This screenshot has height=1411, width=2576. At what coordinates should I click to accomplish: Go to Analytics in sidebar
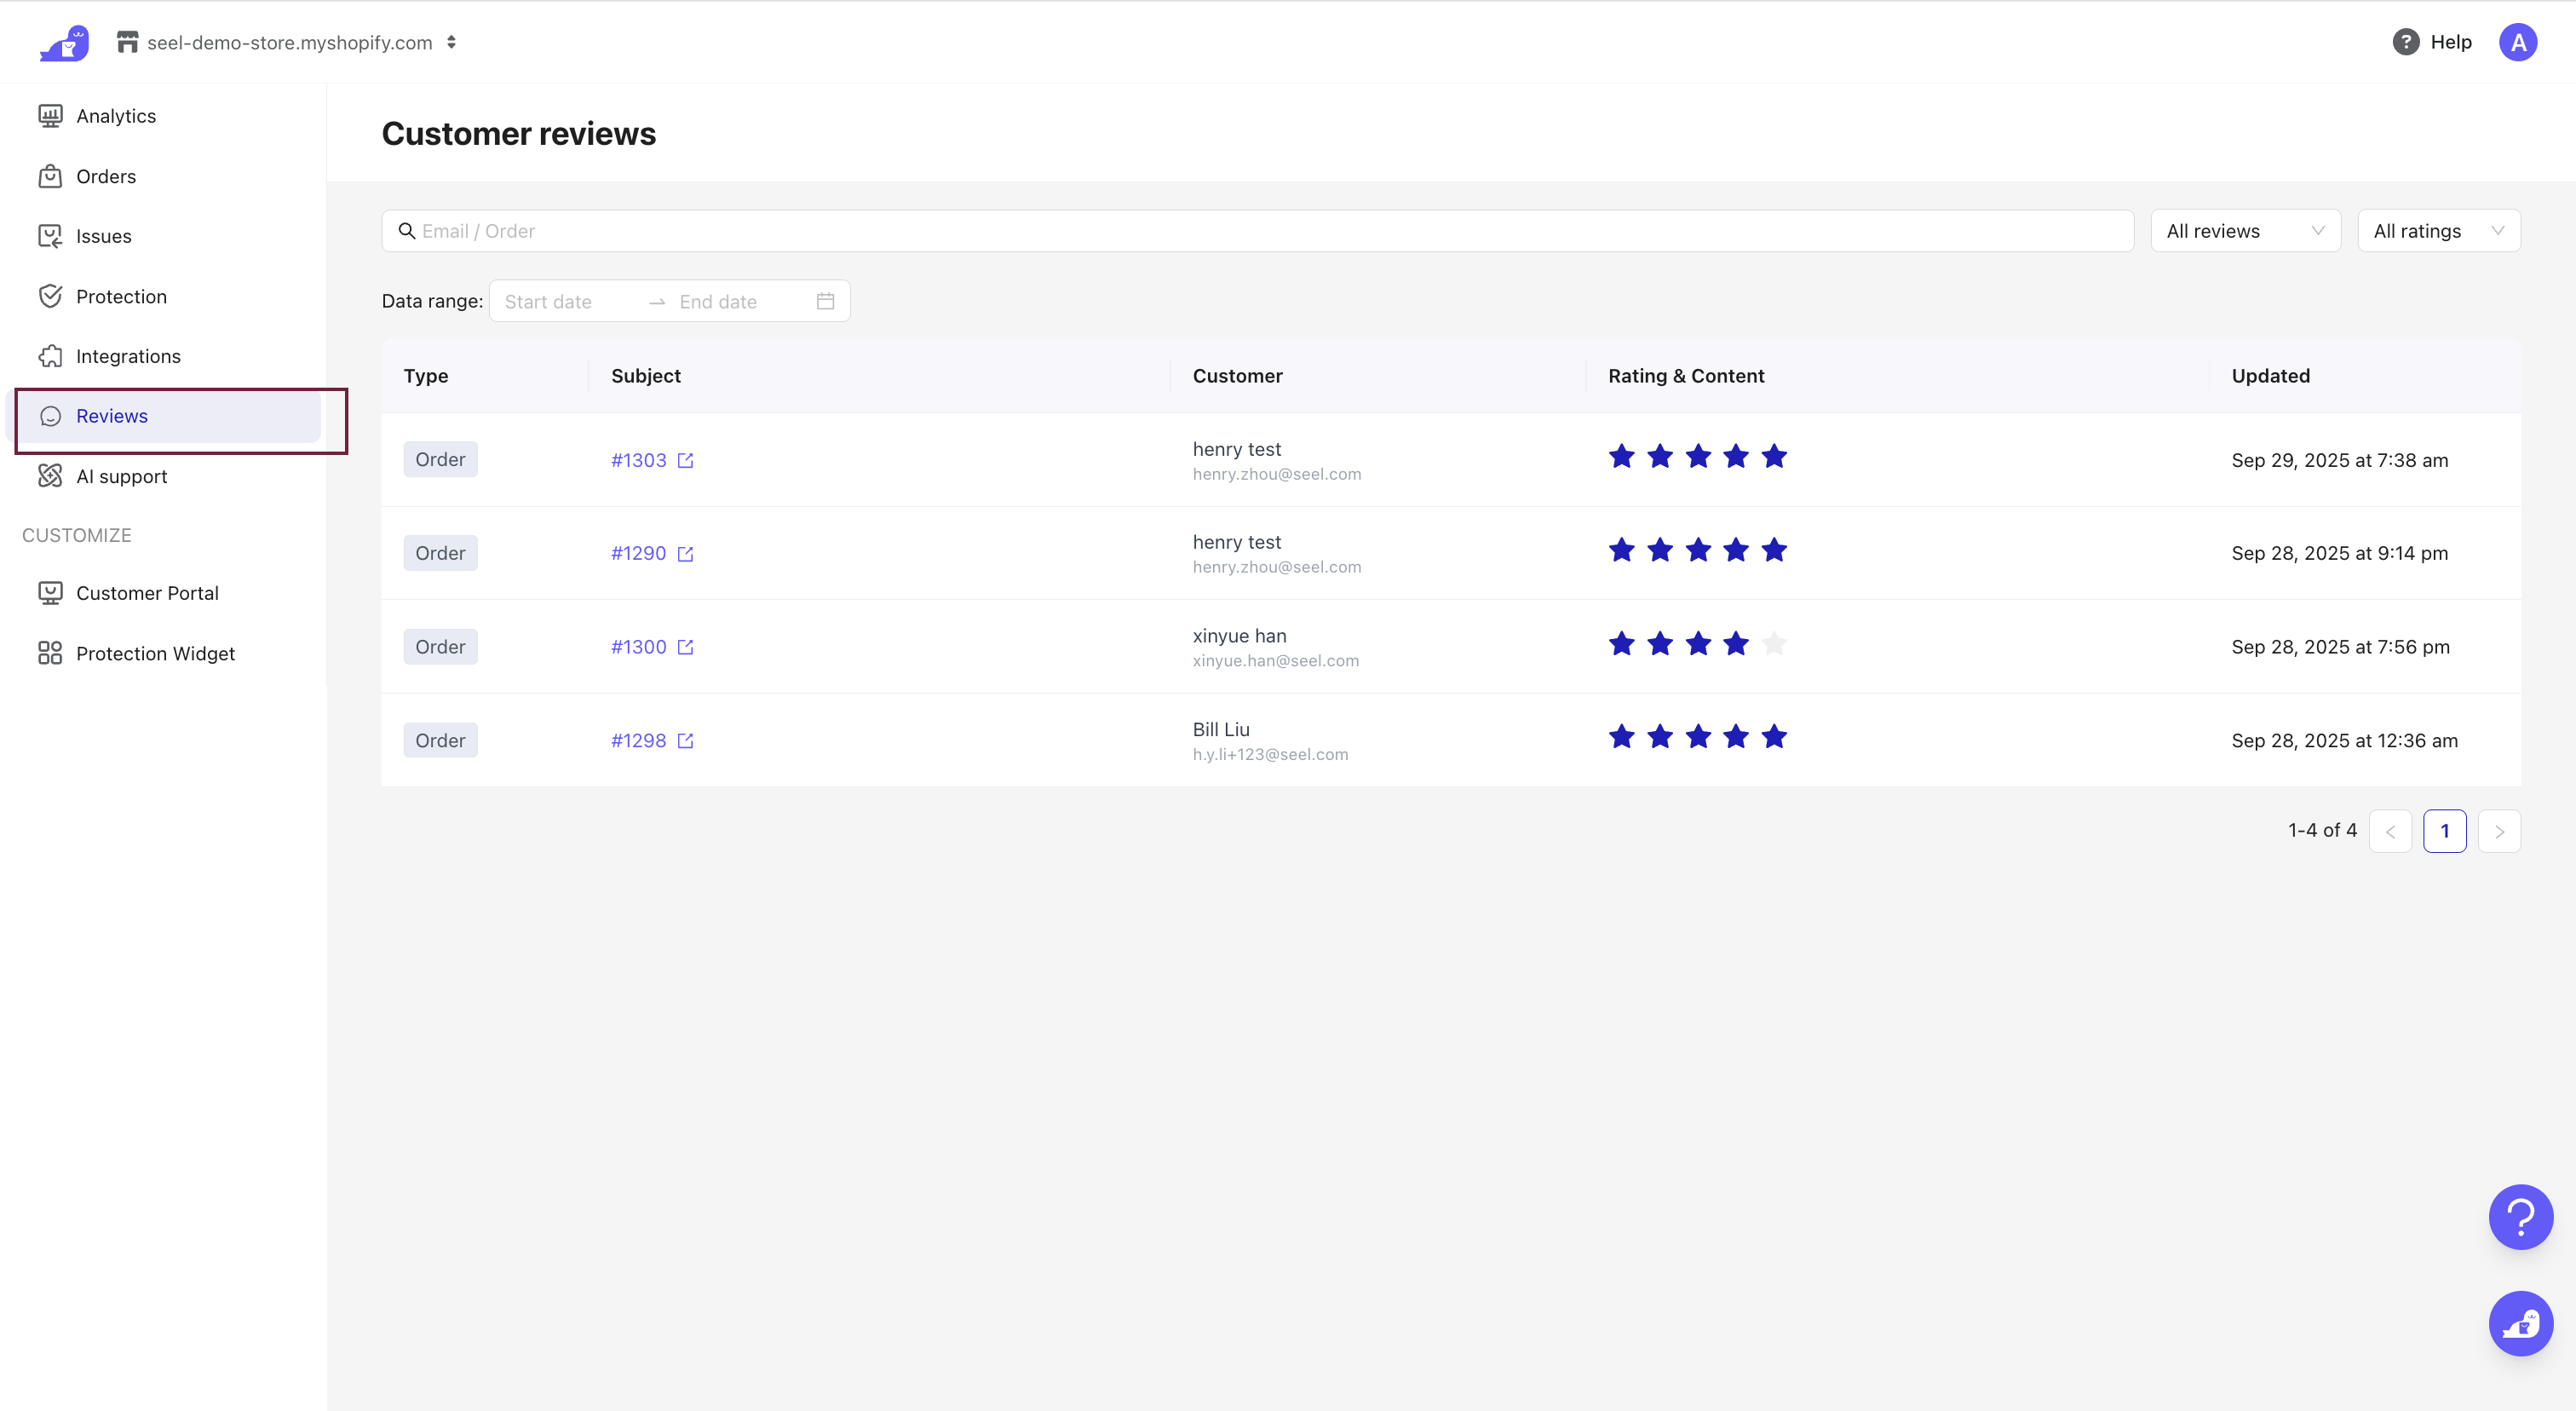coord(116,116)
